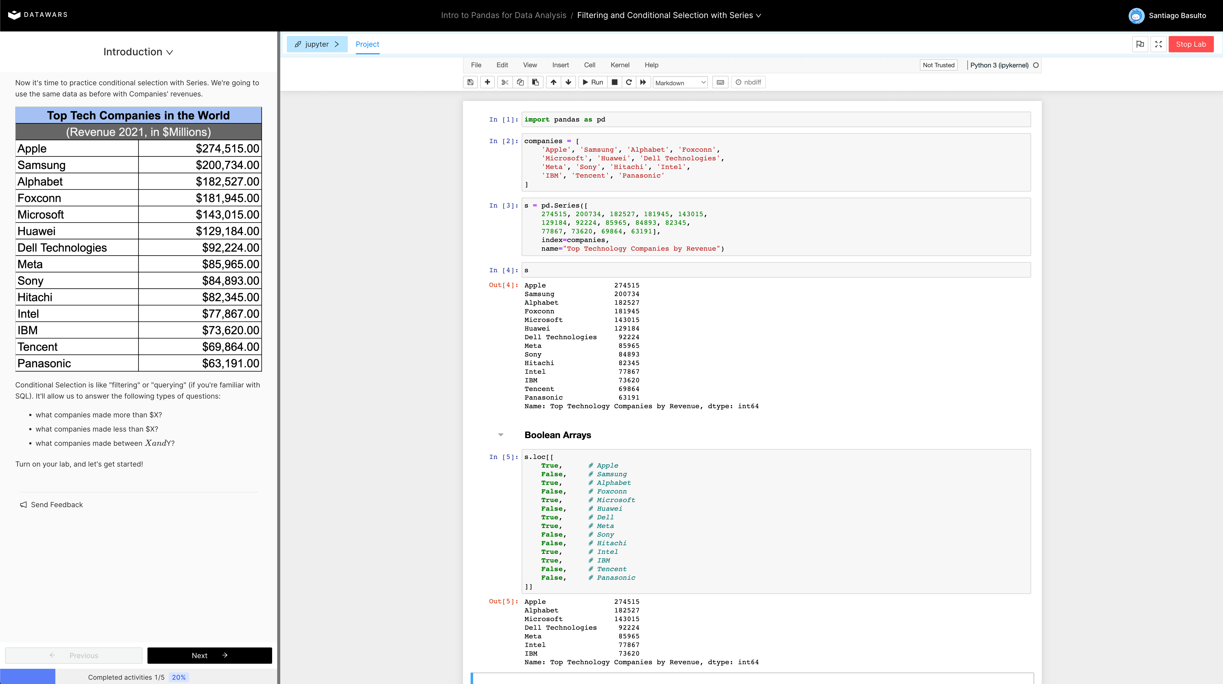
Task: Open the lab title dropdown chevron
Action: [758, 16]
